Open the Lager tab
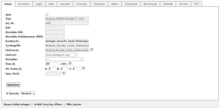 tap(39, 4)
